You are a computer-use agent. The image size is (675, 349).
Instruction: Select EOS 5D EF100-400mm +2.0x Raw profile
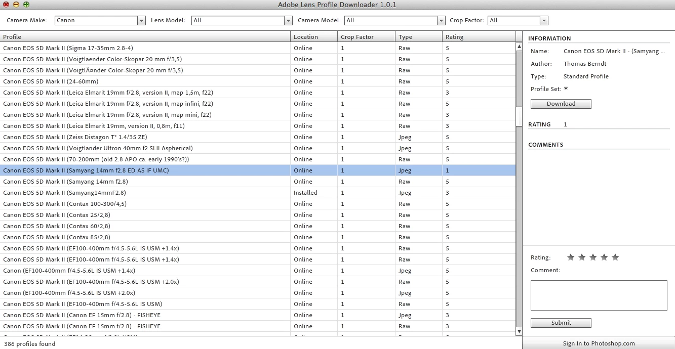(x=258, y=282)
